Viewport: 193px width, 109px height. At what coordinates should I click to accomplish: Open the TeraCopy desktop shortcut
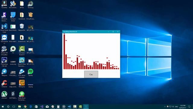[30, 4]
